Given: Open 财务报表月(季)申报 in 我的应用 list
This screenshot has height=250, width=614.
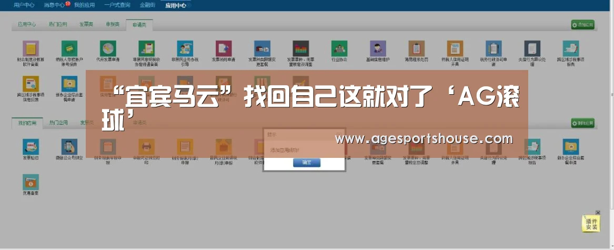Looking at the screenshot, I should click(x=185, y=146).
